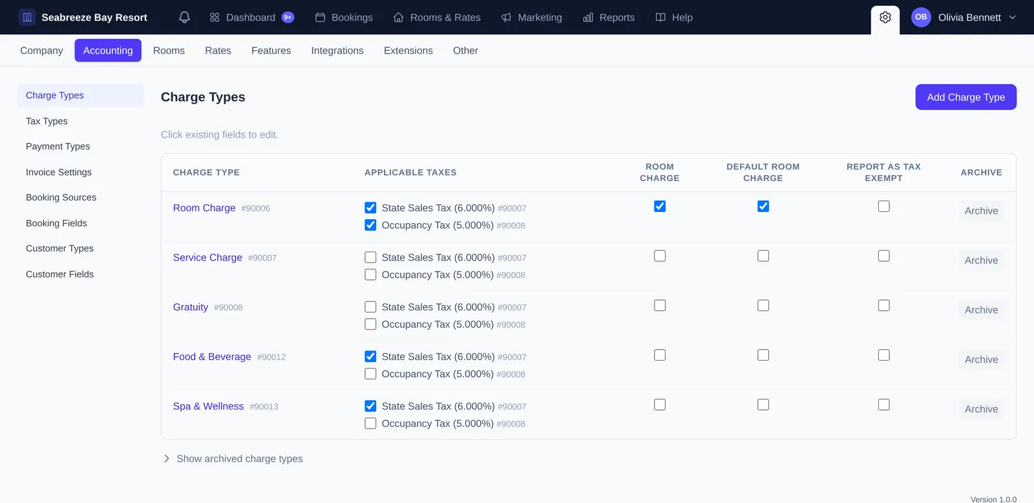Open the Help navigation item
This screenshot has height=503, width=1034.
click(x=674, y=17)
